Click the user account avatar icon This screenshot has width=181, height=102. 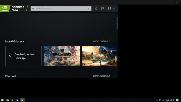point(109,8)
